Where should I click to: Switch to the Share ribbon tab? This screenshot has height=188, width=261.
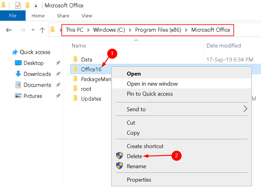(63, 16)
